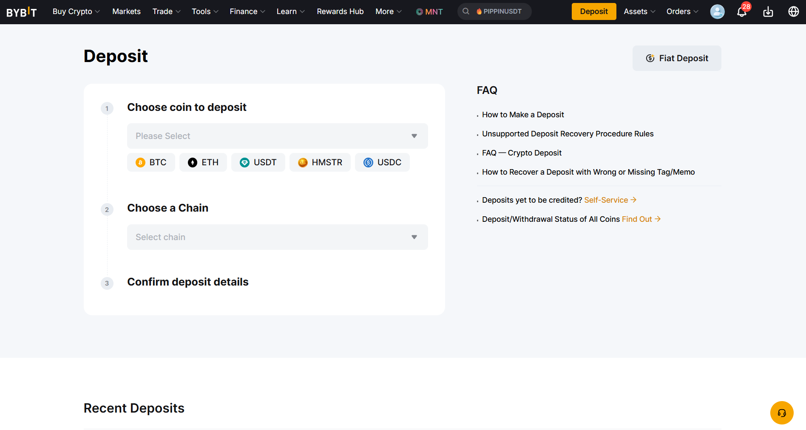Click Rewards Hub in the navigation bar
806x430 pixels.
pyautogui.click(x=340, y=11)
